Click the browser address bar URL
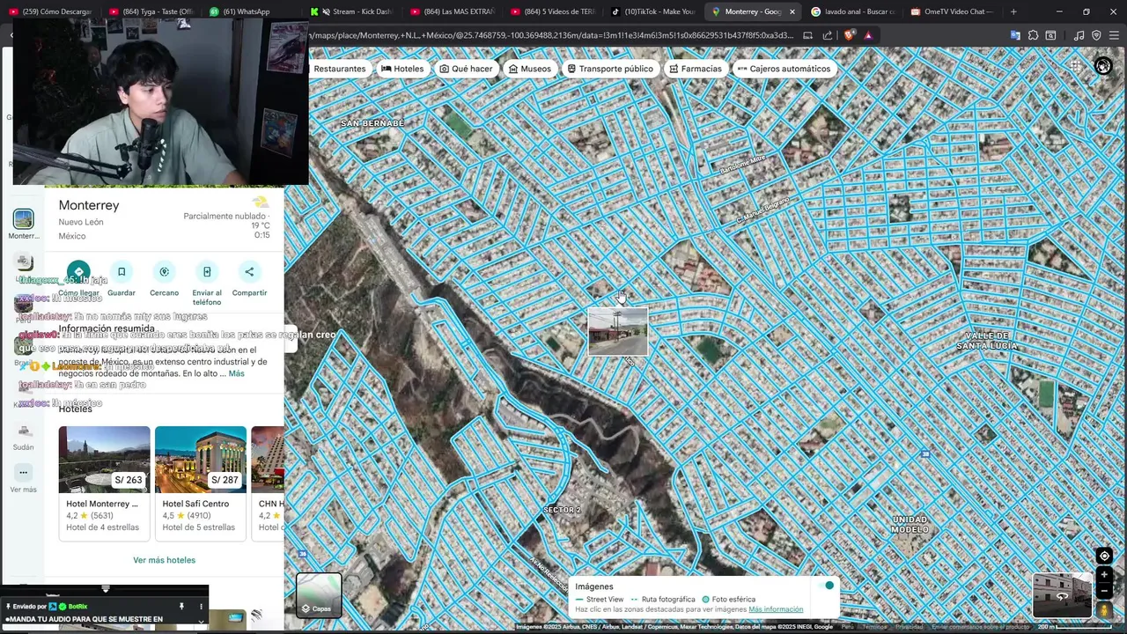The height and width of the screenshot is (634, 1127). click(x=550, y=35)
